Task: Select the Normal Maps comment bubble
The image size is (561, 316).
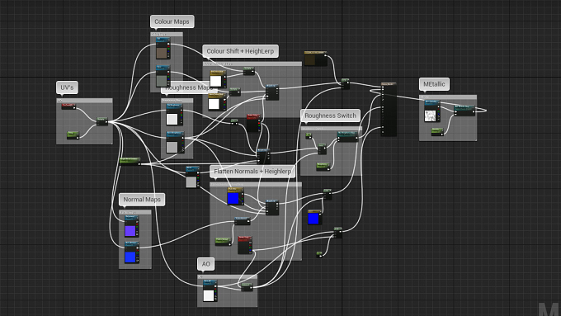Action: pos(142,200)
